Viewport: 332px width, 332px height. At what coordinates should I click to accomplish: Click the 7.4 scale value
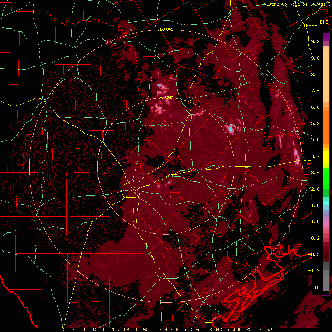click(x=315, y=91)
